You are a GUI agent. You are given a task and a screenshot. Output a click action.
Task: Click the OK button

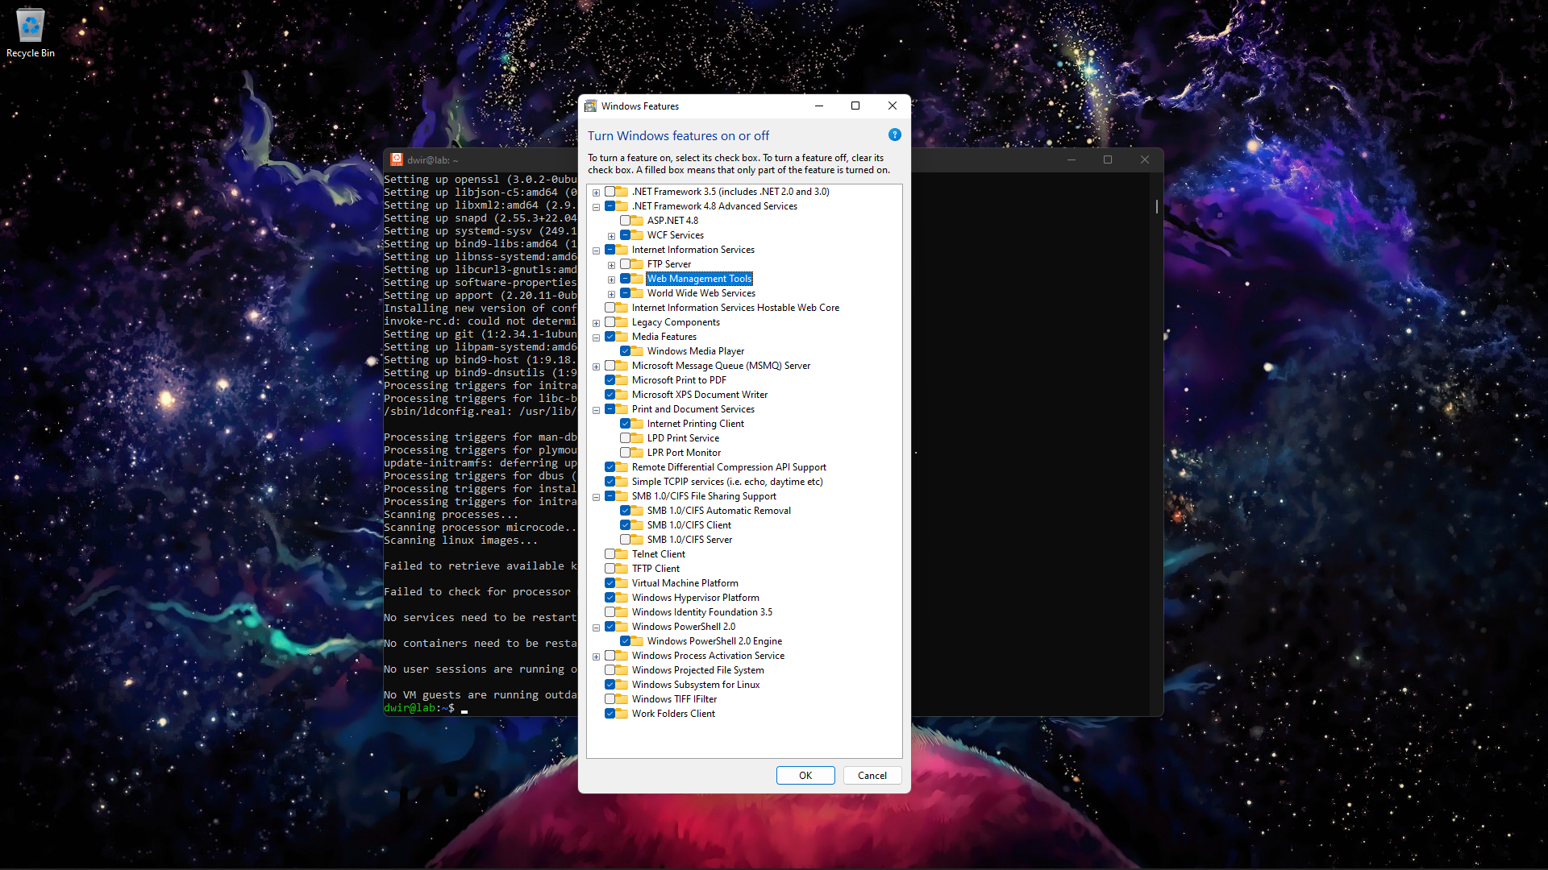[x=805, y=775]
